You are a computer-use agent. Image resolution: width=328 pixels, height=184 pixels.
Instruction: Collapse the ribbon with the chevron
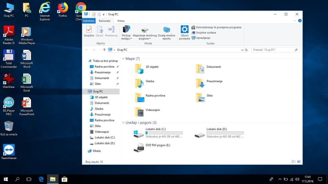(x=294, y=21)
